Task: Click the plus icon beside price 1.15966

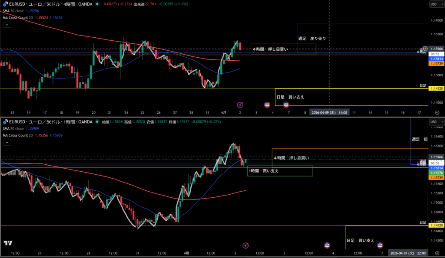Action: [425, 49]
